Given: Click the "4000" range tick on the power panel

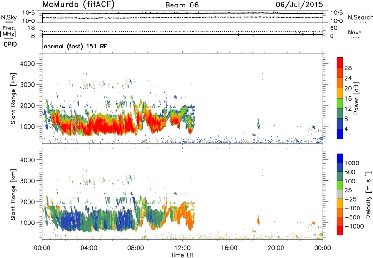Looking at the screenshot, I should (x=28, y=64).
